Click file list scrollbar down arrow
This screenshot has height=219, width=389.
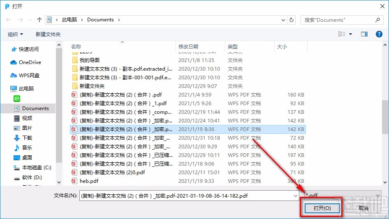point(385,182)
